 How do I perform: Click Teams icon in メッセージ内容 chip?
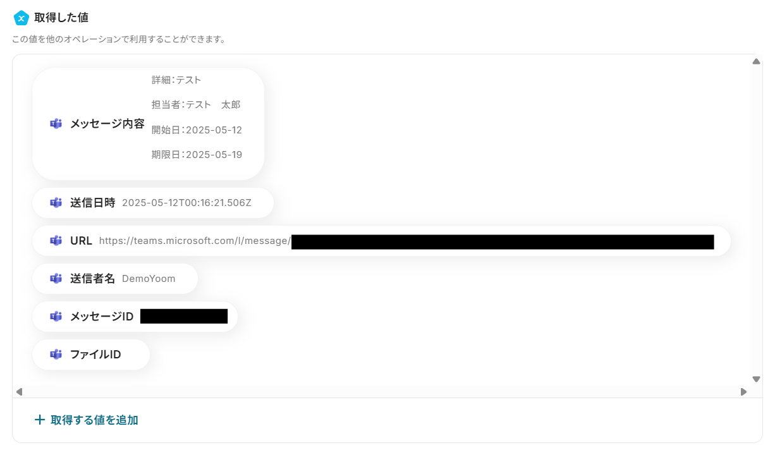coord(56,123)
